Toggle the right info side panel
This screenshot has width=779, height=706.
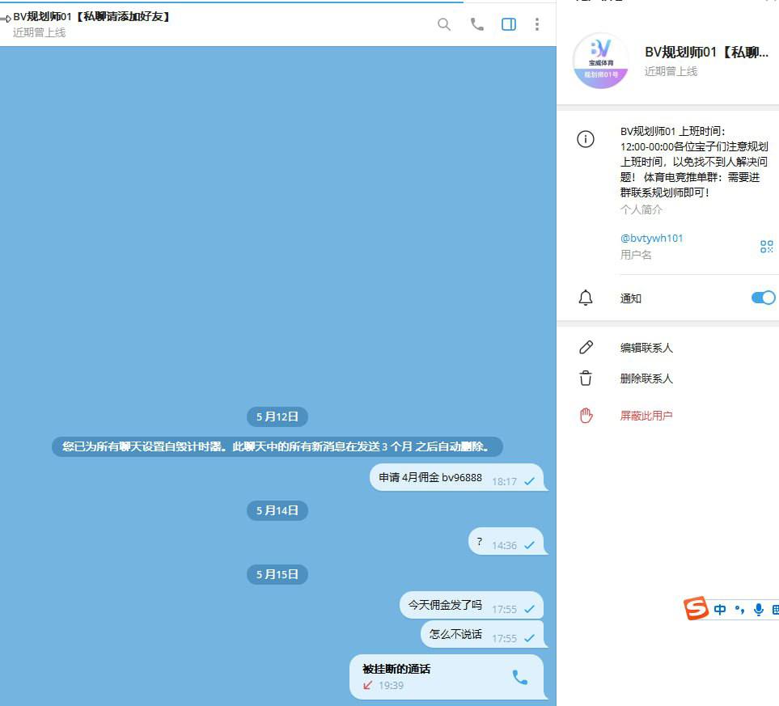(509, 24)
